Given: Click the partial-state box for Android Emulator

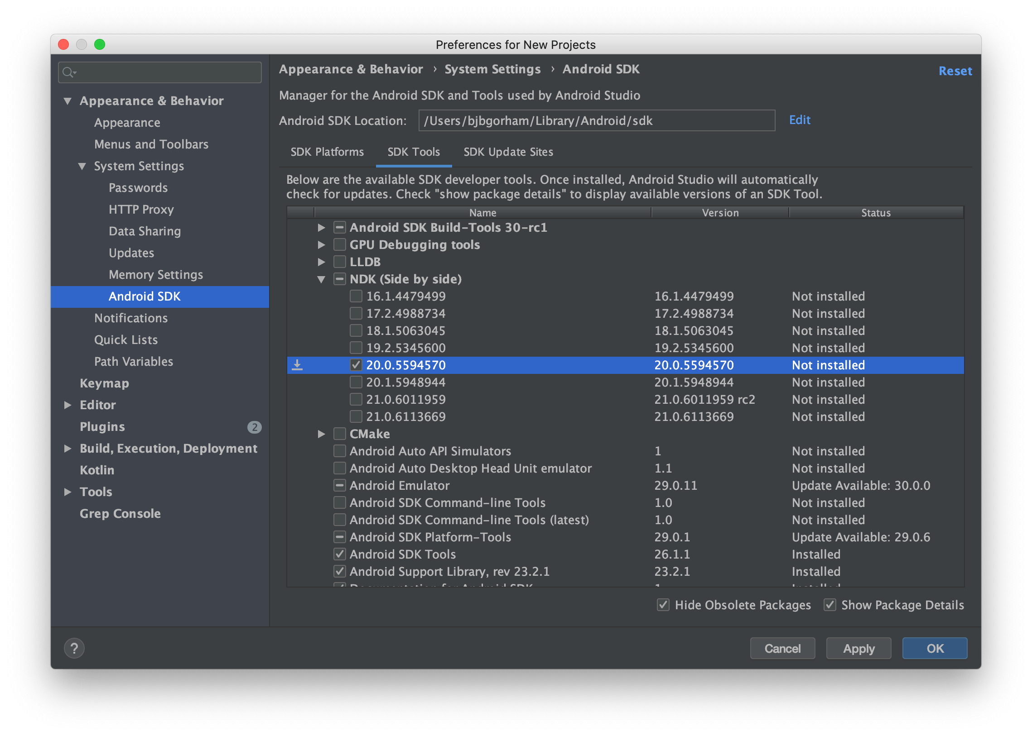Looking at the screenshot, I should pyautogui.click(x=339, y=485).
